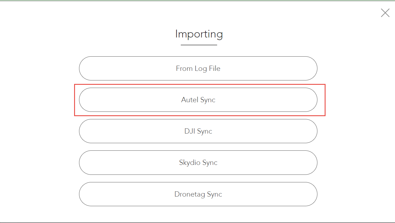Open the DJI Sync import option
The width and height of the screenshot is (395, 223).
(198, 131)
